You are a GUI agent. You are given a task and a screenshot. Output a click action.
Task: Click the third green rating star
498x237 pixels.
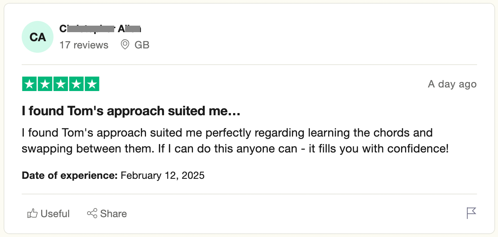coord(61,84)
